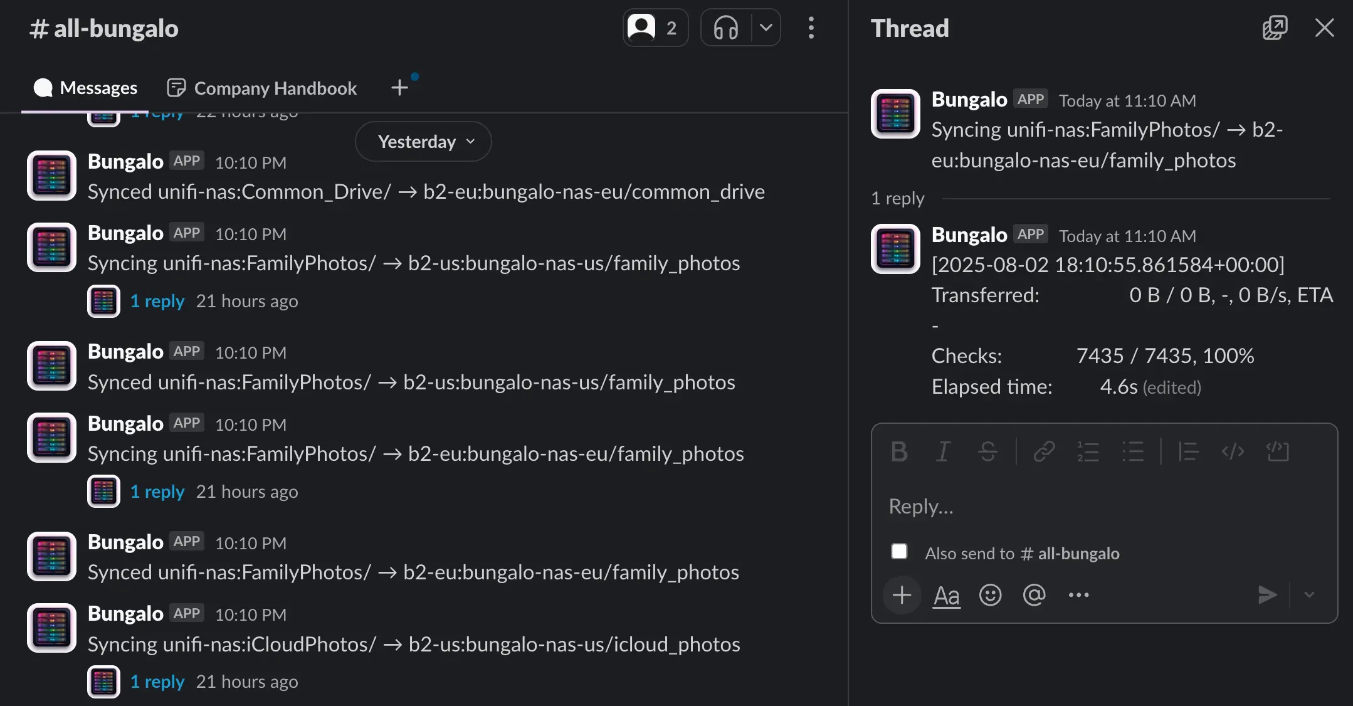The width and height of the screenshot is (1353, 706).
Task: Open the send schedule chevron
Action: (1308, 594)
